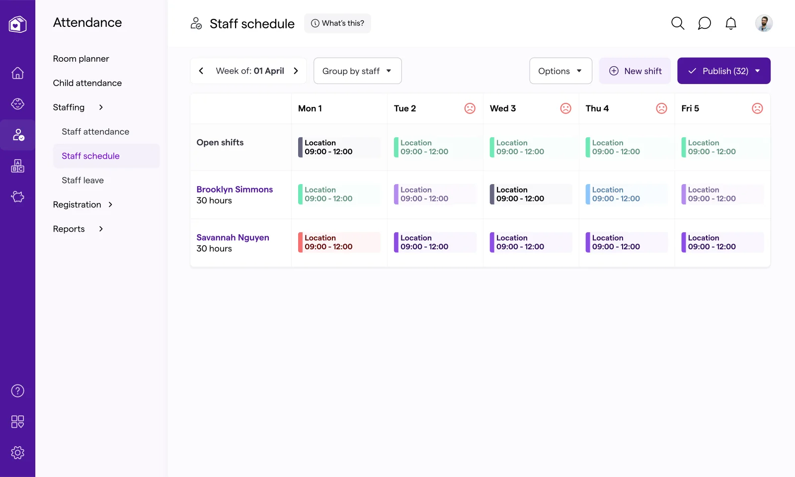Open the Staff leave page
The image size is (795, 477).
tap(82, 180)
